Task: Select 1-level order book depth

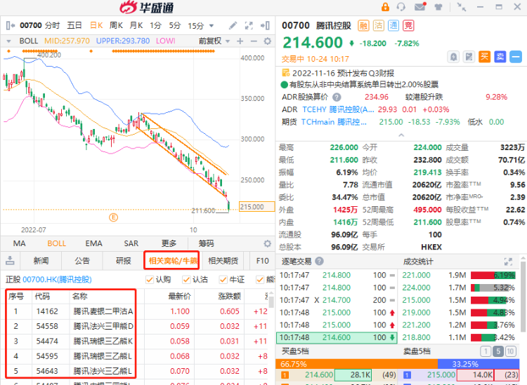Action: coord(486,351)
